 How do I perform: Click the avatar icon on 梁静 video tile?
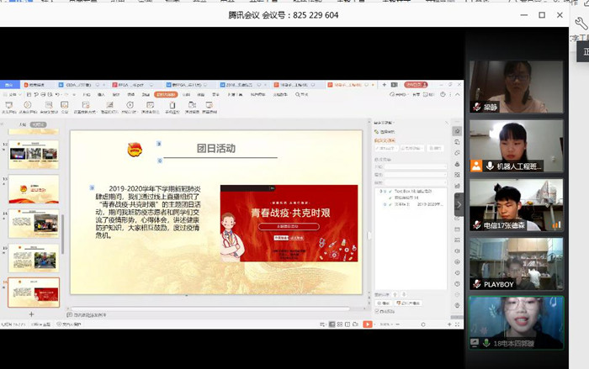click(x=475, y=108)
